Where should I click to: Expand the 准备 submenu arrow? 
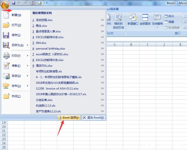[28, 66]
